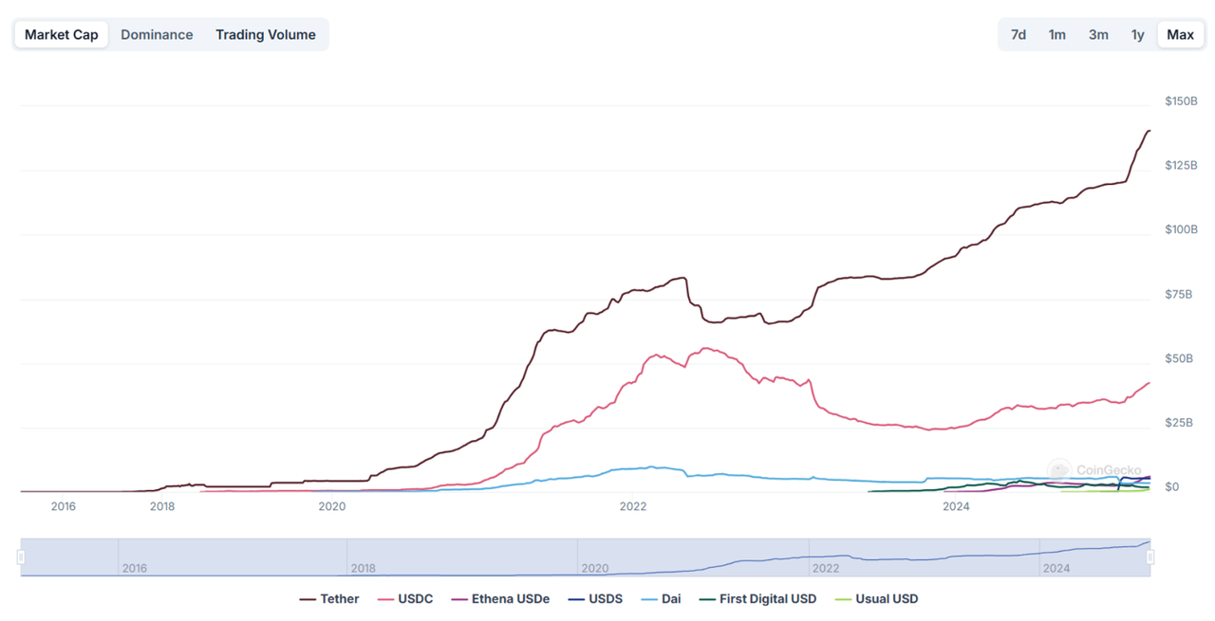Image resolution: width=1215 pixels, height=621 pixels.
Task: Click the Max range button
Action: [1180, 35]
